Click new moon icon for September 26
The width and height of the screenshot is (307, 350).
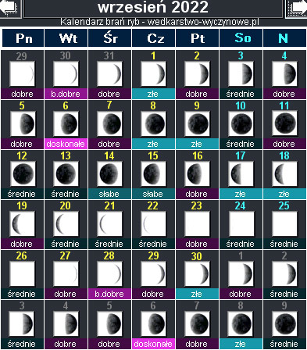pyautogui.click(x=23, y=274)
